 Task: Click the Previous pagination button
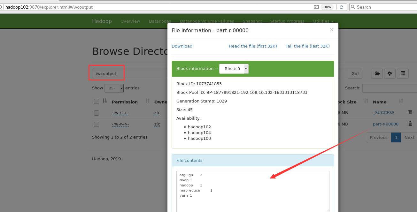click(378, 137)
